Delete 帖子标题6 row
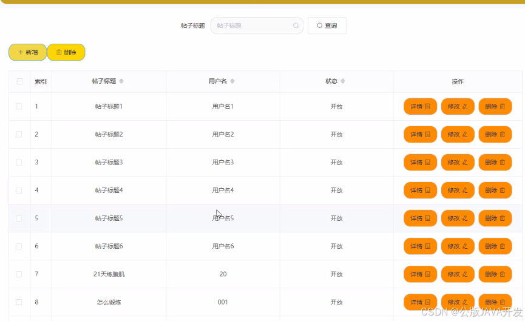525x321 pixels. coord(495,246)
